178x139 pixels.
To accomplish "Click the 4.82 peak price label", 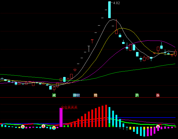I will 117,3.
